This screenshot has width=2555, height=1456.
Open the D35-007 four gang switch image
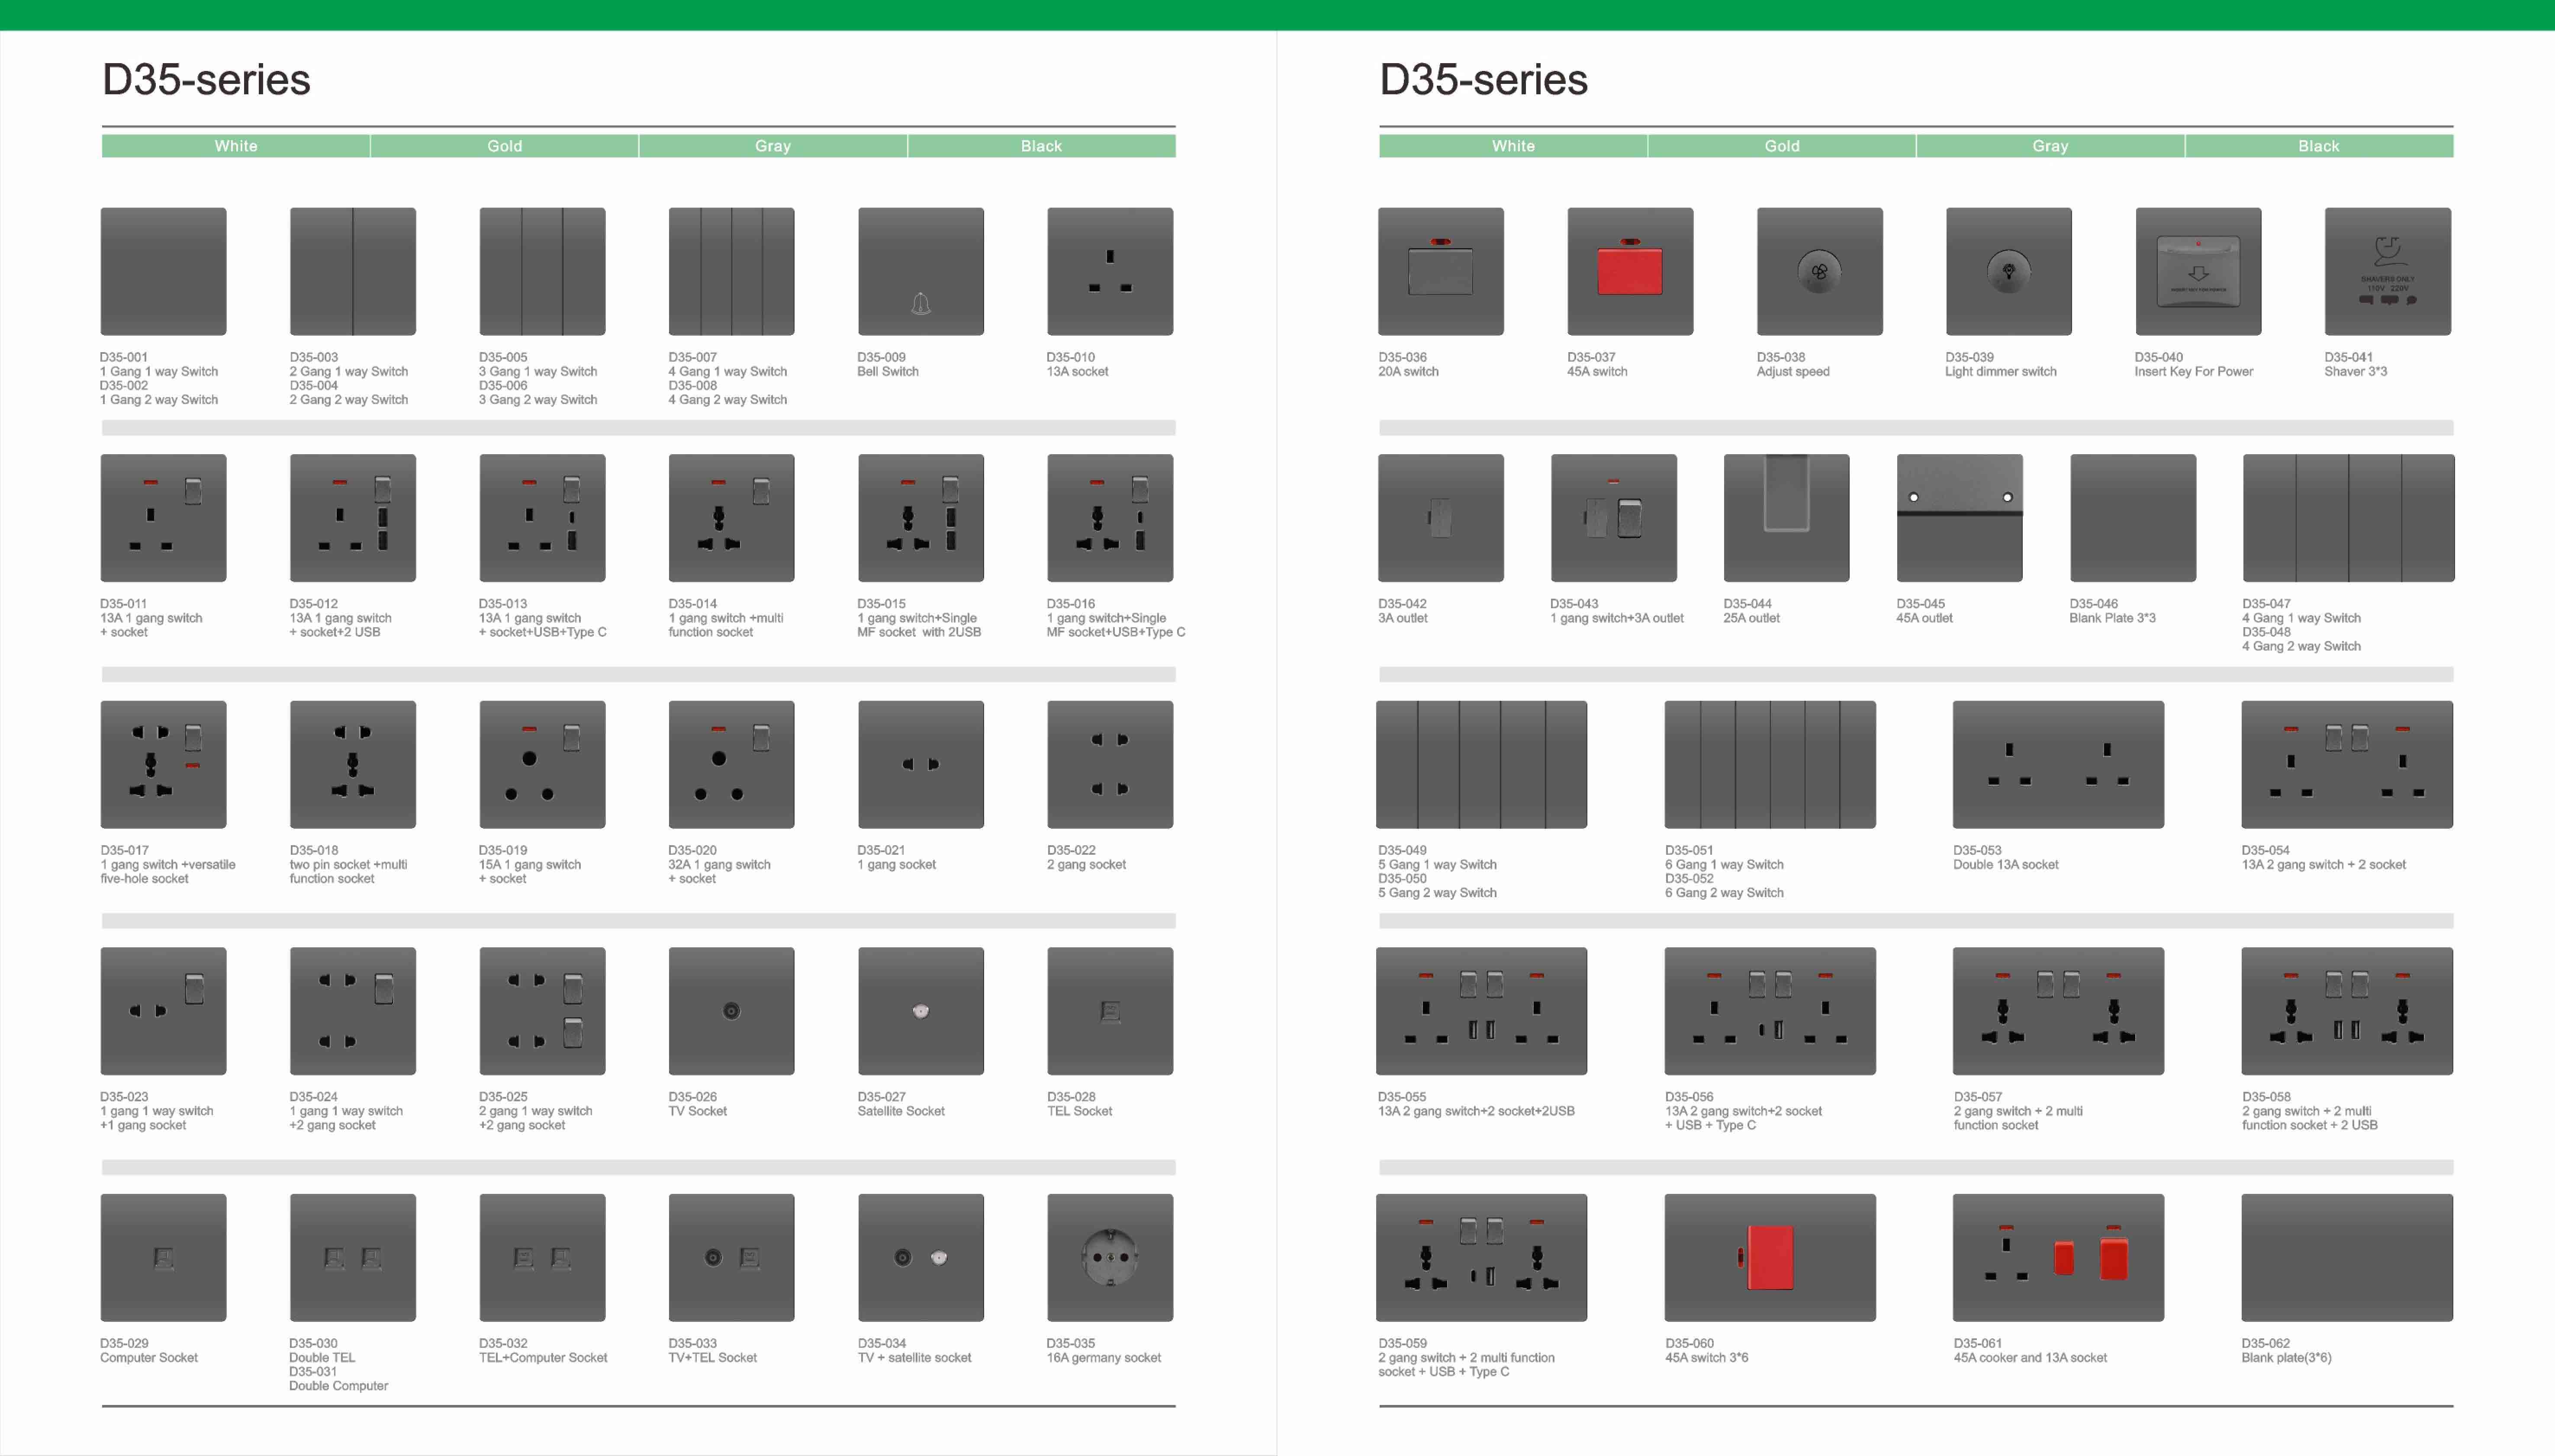point(731,271)
